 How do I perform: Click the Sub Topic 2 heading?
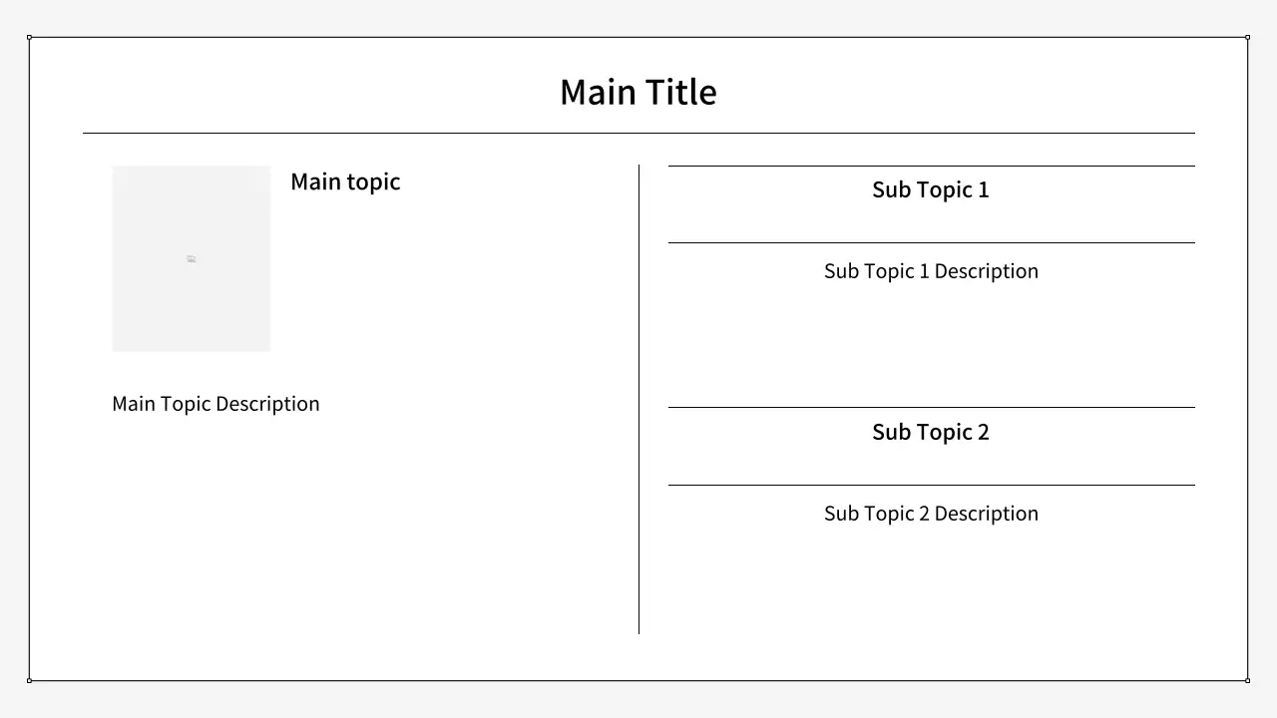pos(930,432)
